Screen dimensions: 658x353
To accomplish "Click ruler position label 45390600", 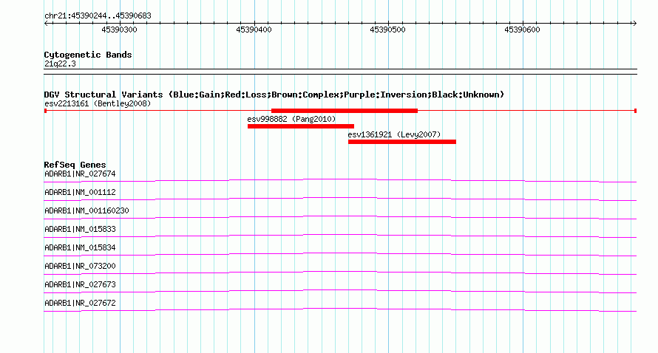I will (x=522, y=30).
